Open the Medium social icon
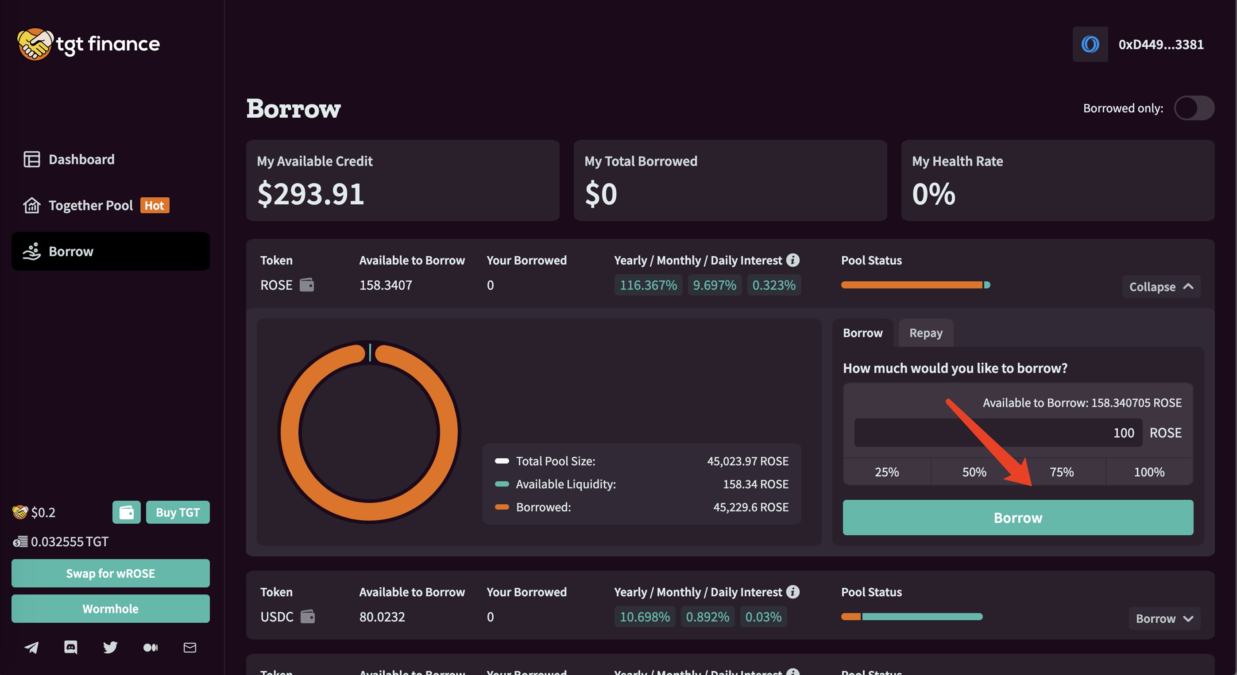 pyautogui.click(x=150, y=647)
